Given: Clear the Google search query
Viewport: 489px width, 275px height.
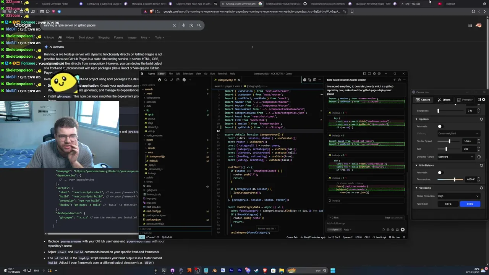Looking at the screenshot, I should pyautogui.click(x=174, y=25).
